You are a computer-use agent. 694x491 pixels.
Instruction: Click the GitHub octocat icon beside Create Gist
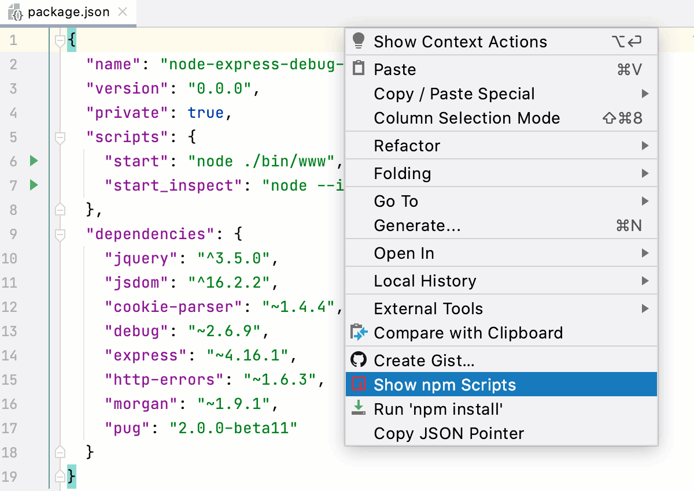(x=357, y=359)
